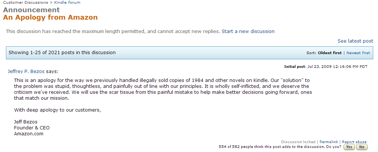This screenshot has height=152, width=378.
Task: Click the 'Showing 1-25 of 2021 posts' text
Action: pyautogui.click(x=62, y=53)
